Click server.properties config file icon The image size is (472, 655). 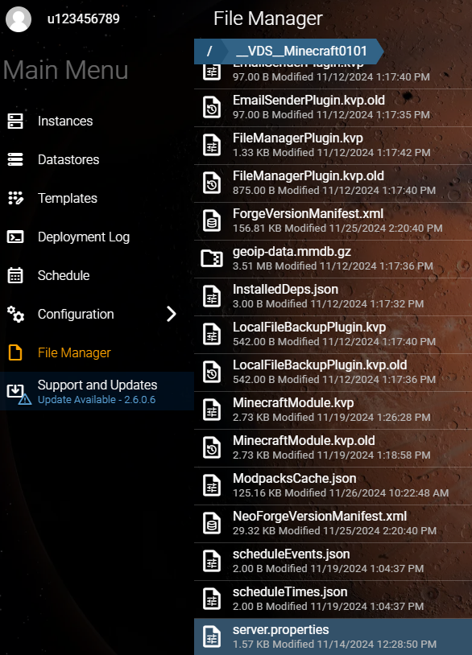click(x=212, y=636)
